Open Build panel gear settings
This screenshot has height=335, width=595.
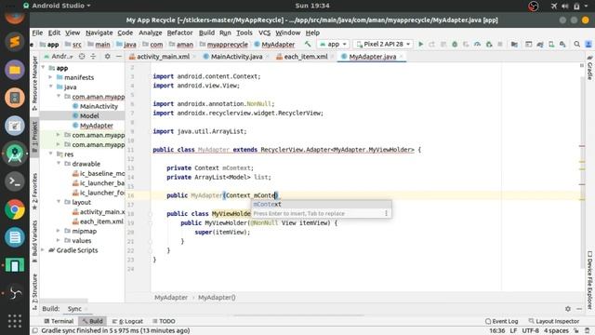(x=568, y=309)
